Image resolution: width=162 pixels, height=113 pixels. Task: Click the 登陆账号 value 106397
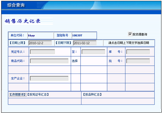[x=77, y=35]
